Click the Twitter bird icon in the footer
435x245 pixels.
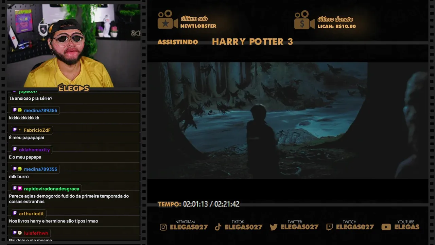(x=274, y=227)
